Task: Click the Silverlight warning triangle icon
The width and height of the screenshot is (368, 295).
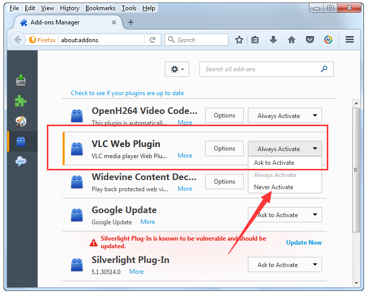Action: 94,243
